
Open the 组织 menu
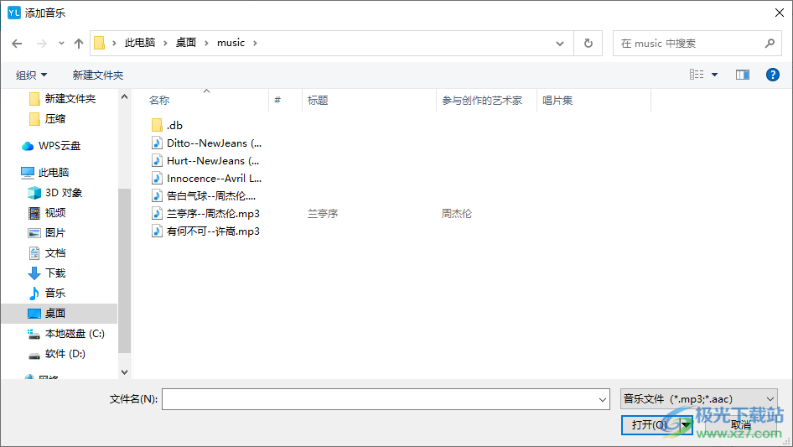(x=32, y=75)
